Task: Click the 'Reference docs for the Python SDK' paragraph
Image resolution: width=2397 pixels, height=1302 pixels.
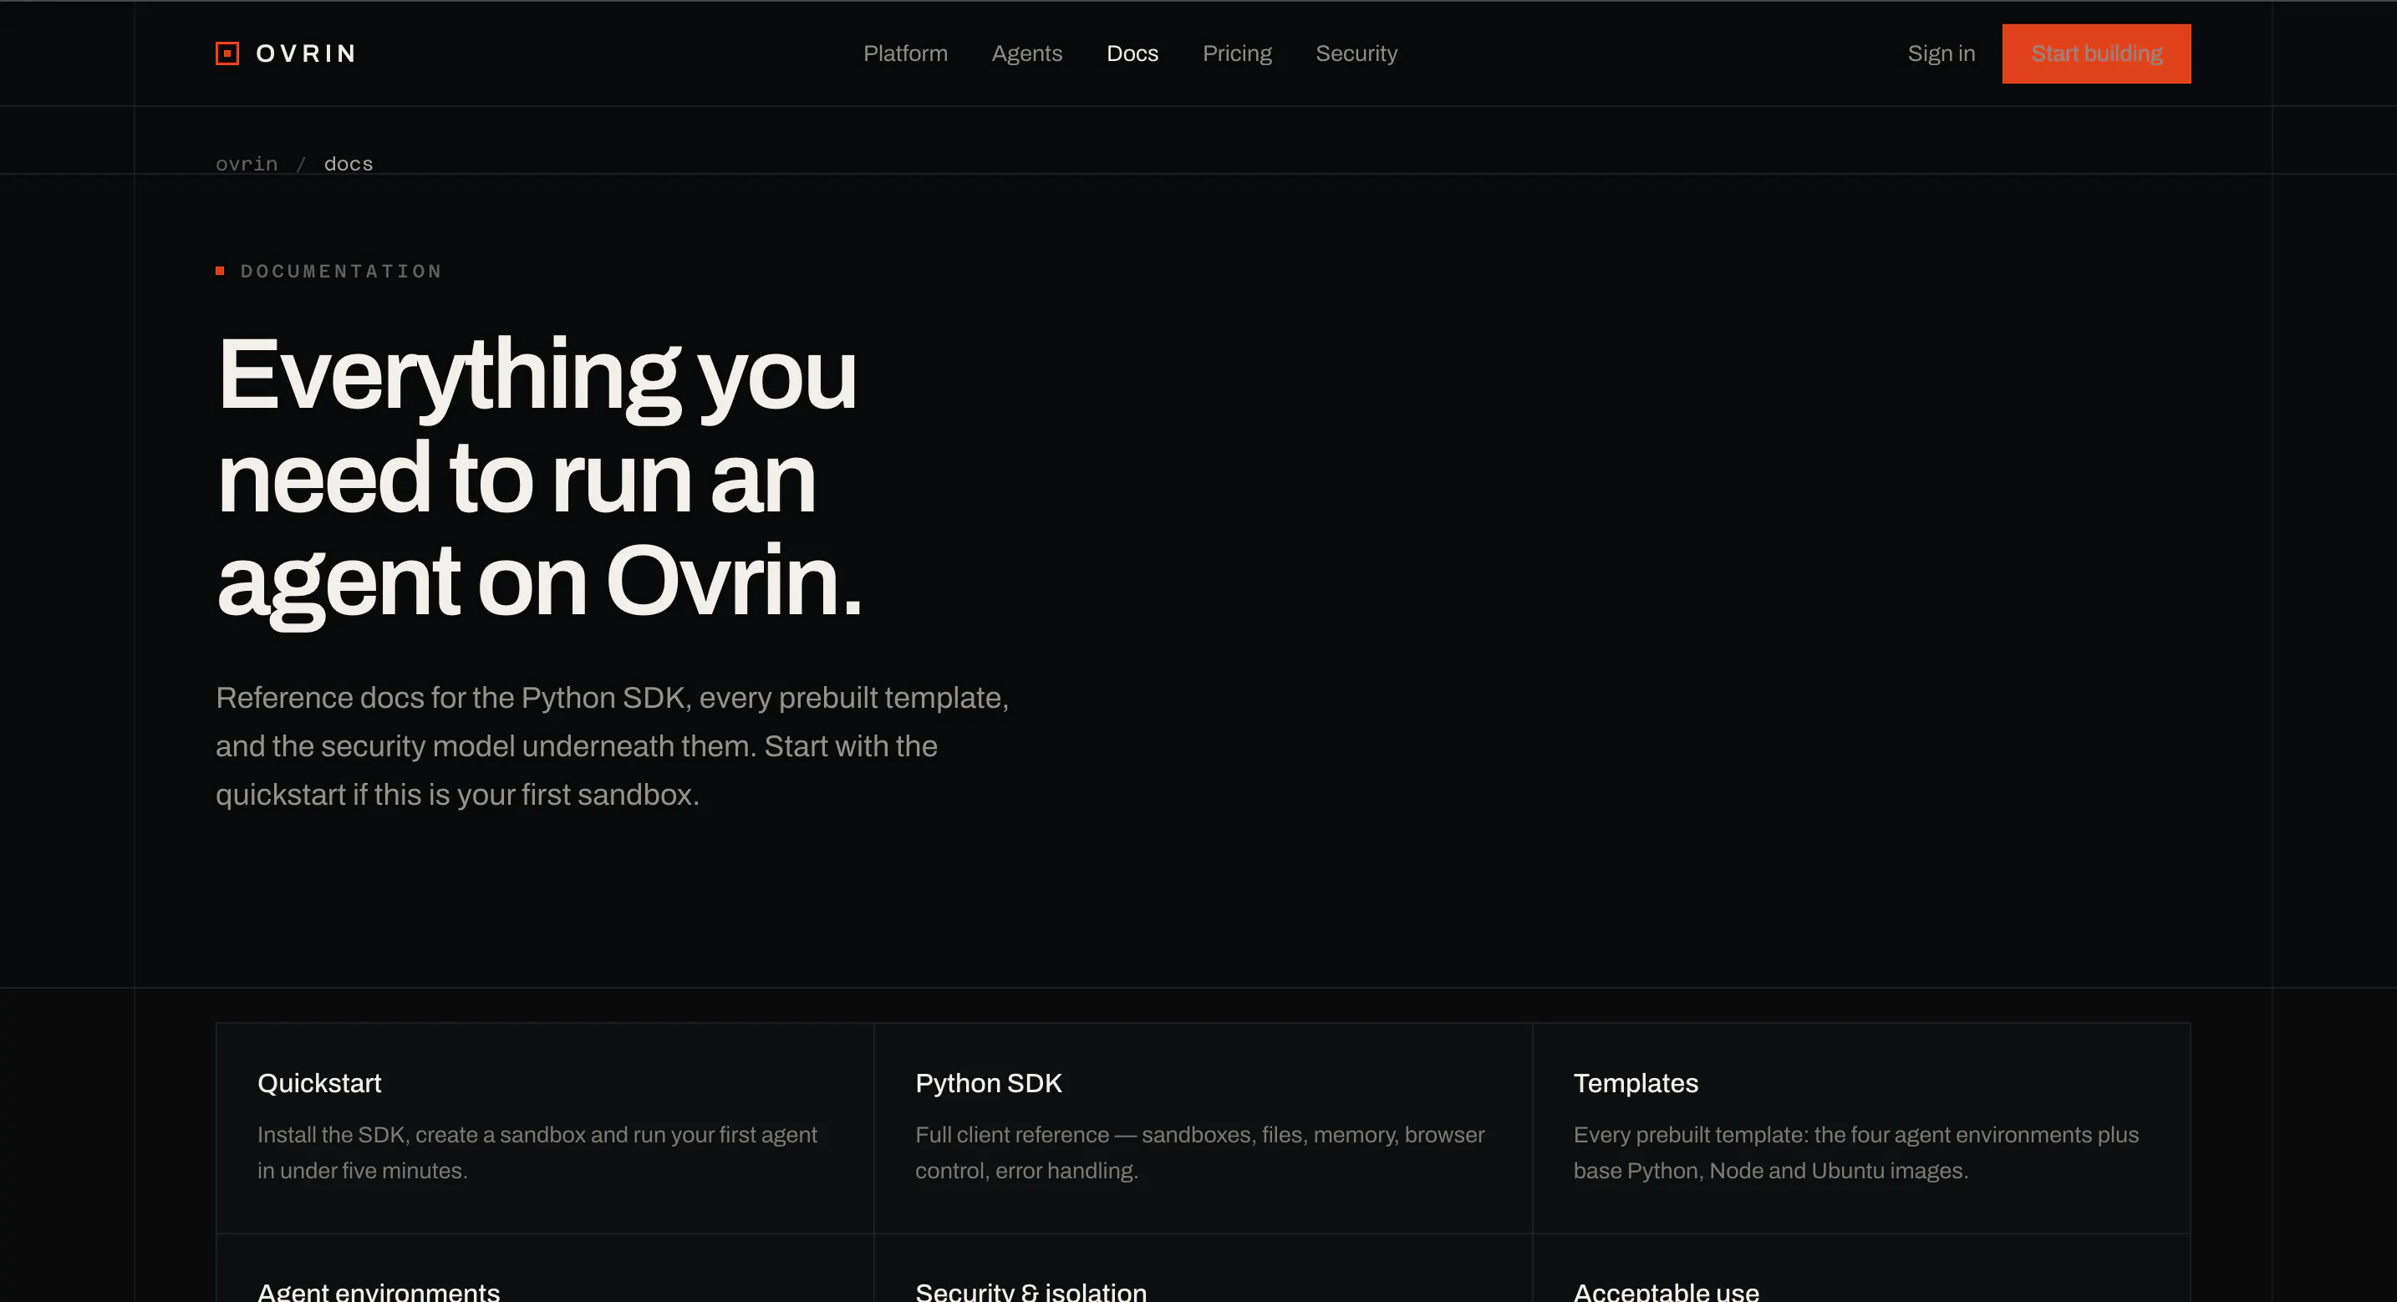Action: pyautogui.click(x=613, y=745)
